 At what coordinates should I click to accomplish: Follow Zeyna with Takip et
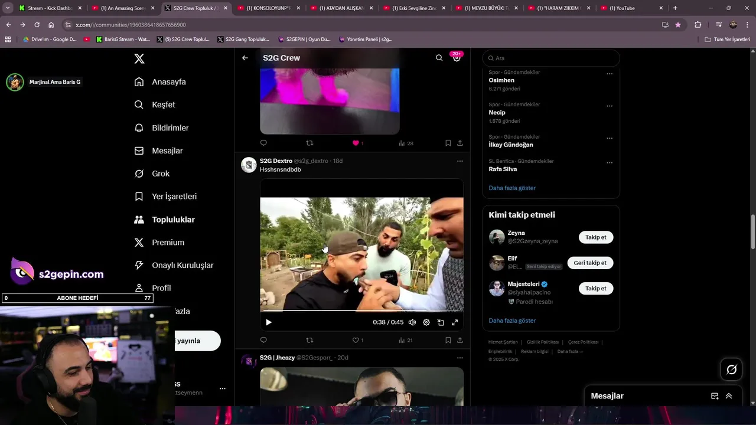point(596,237)
